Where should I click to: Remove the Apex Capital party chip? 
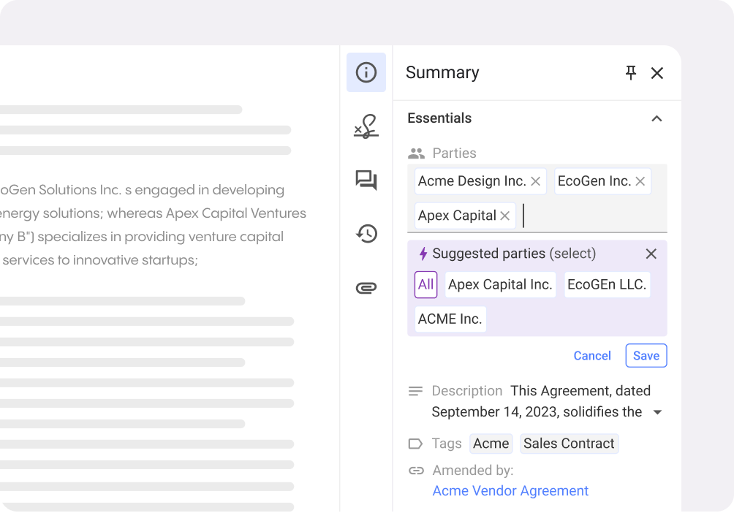coord(504,216)
